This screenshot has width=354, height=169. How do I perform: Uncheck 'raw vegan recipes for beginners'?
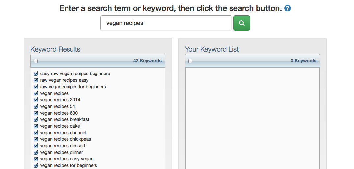(x=36, y=87)
